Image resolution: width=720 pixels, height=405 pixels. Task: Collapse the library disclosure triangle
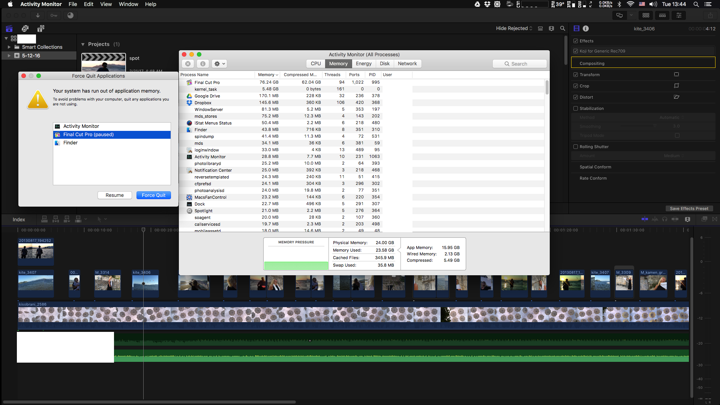pos(6,38)
